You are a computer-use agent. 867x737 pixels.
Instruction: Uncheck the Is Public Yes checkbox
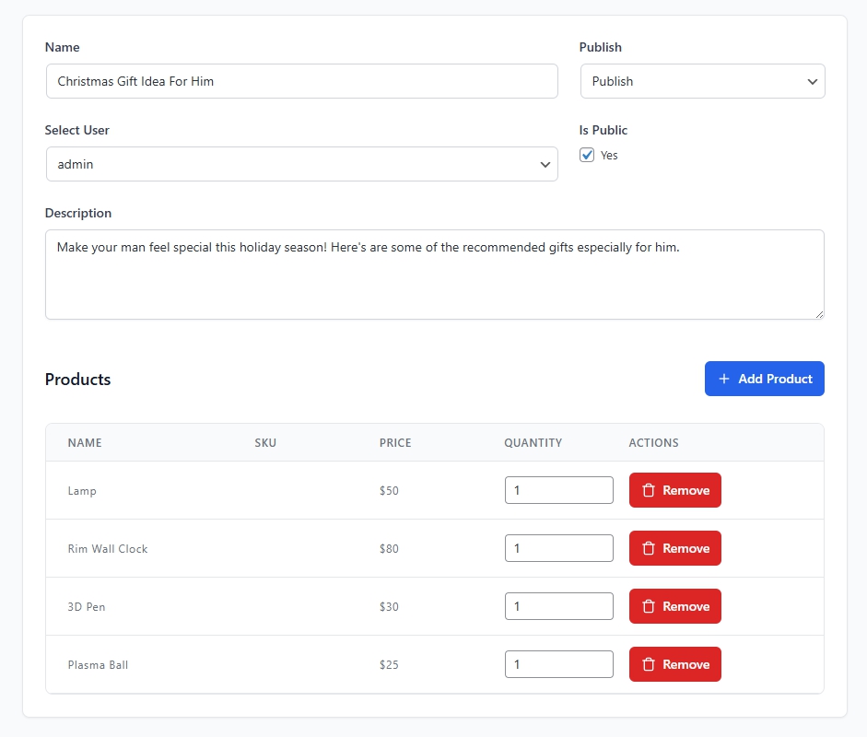(587, 156)
